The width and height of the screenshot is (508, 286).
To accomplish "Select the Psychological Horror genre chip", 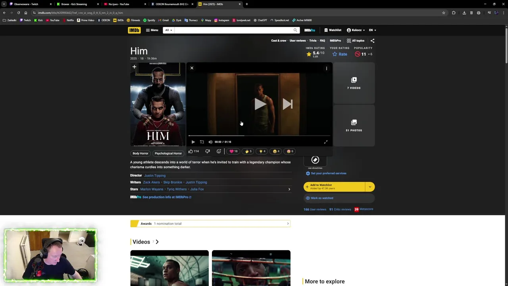I will [x=168, y=153].
